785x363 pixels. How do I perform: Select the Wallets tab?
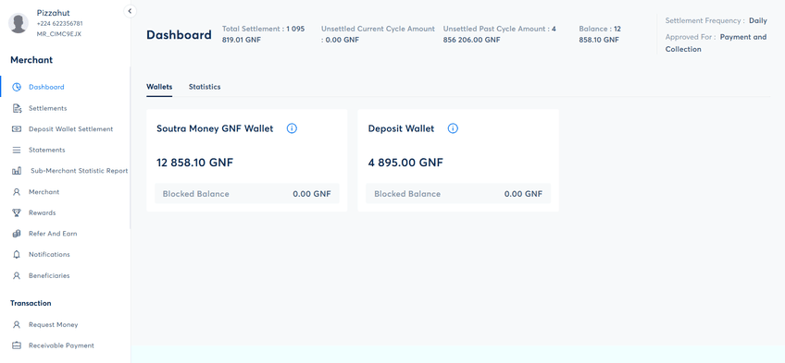click(159, 87)
